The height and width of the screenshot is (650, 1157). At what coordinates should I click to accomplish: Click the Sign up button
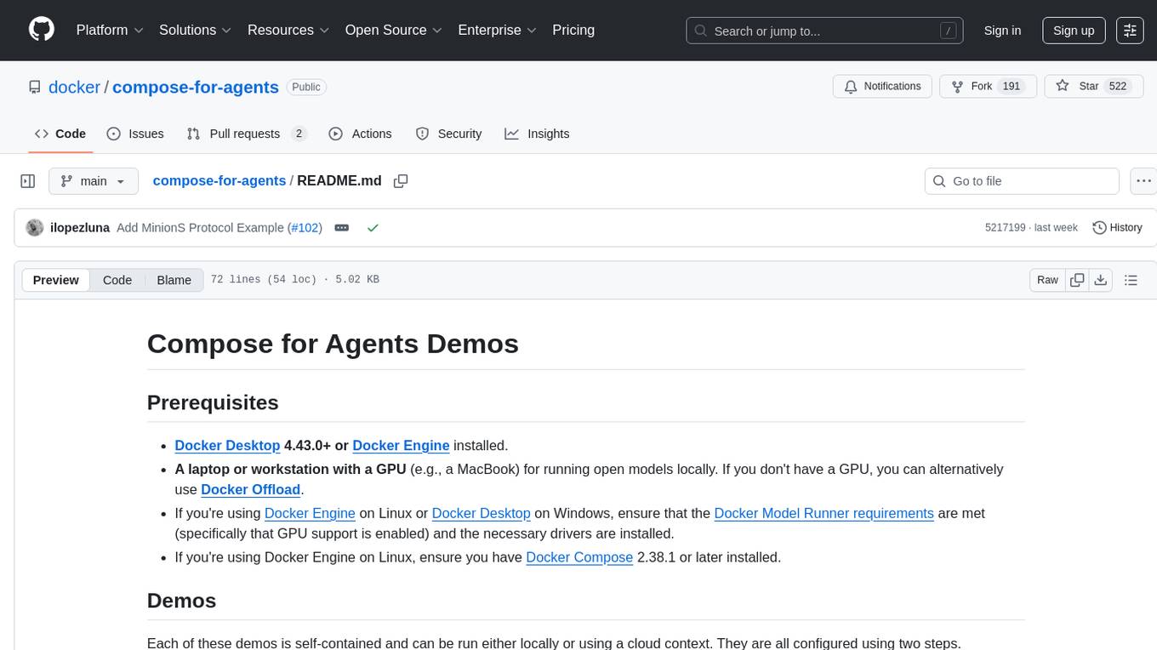1074,30
